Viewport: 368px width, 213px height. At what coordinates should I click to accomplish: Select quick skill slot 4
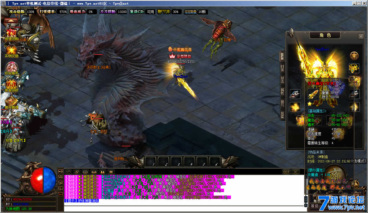(189, 161)
